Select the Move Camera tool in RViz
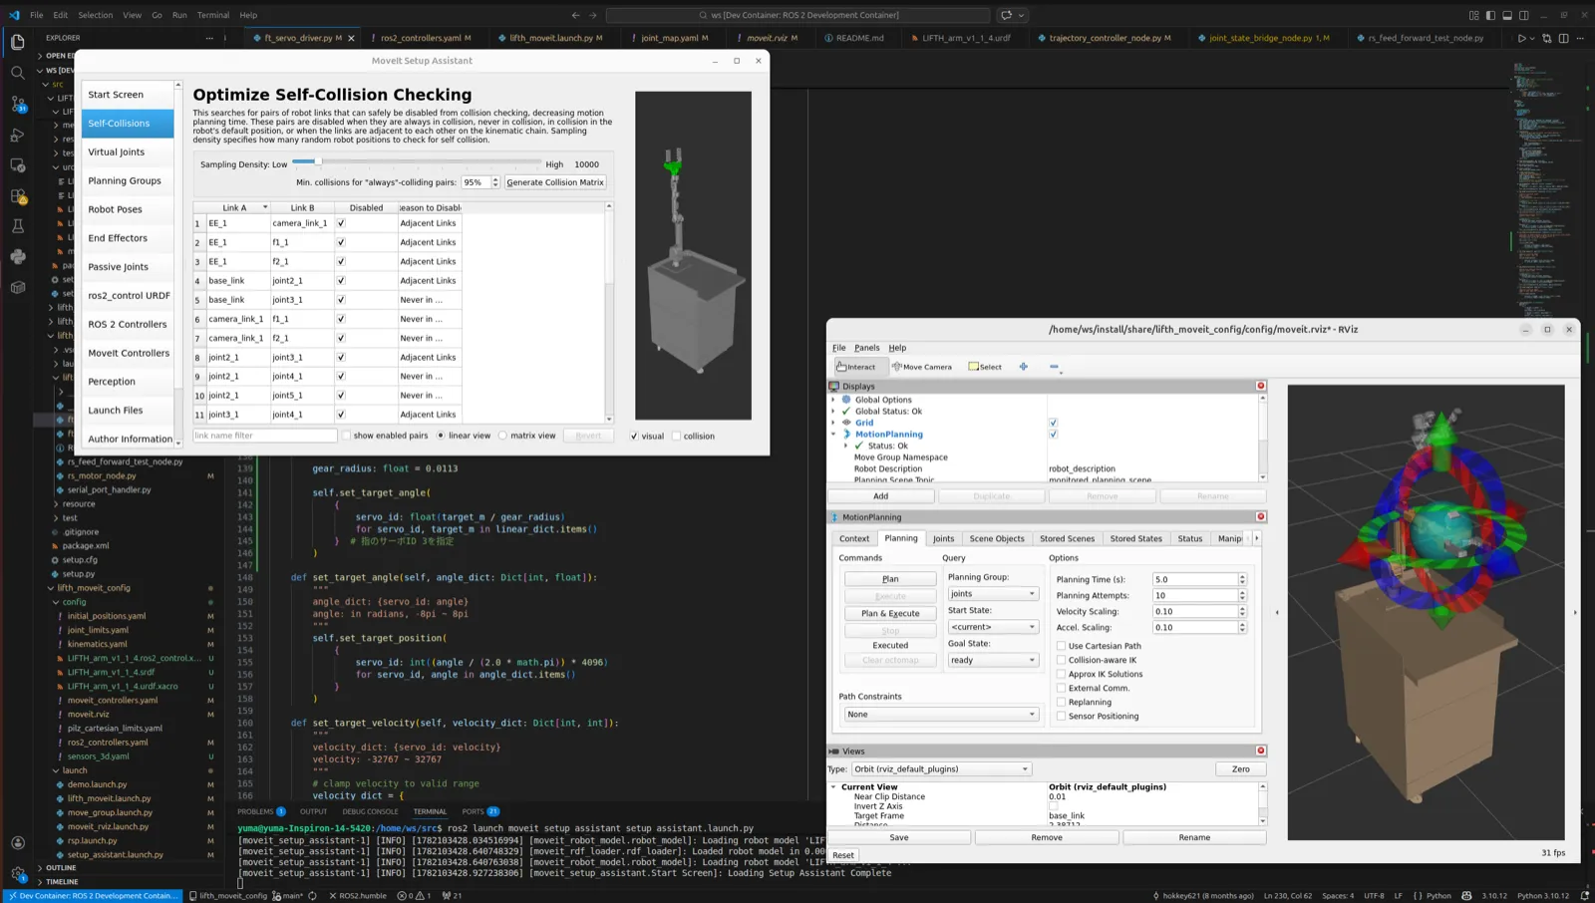 (x=922, y=367)
